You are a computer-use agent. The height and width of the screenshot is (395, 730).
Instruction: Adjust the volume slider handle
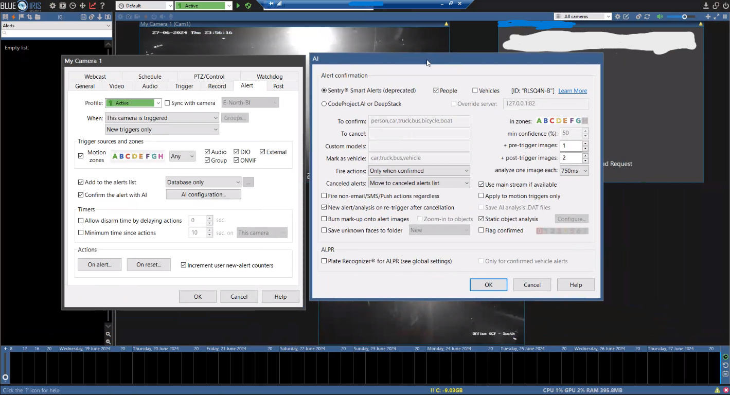[x=684, y=16]
